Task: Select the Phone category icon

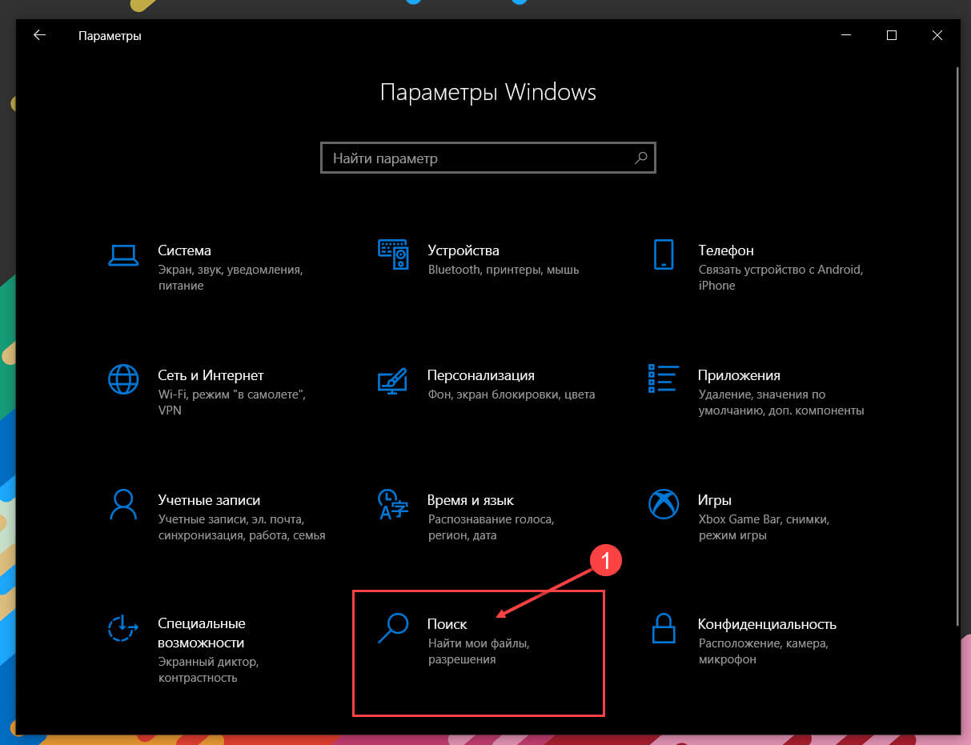Action: pyautogui.click(x=664, y=254)
